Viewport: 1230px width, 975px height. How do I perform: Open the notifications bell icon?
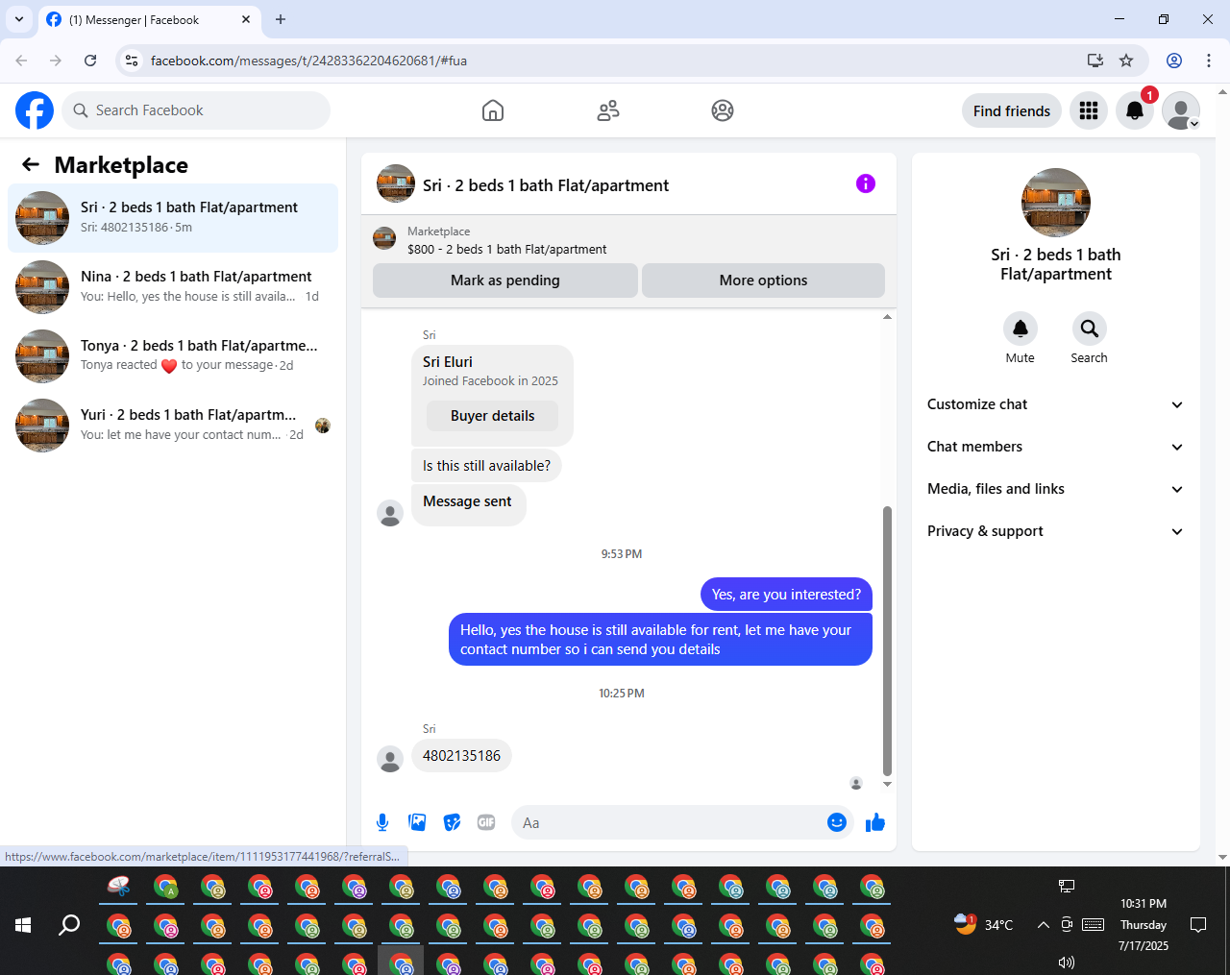coord(1135,110)
